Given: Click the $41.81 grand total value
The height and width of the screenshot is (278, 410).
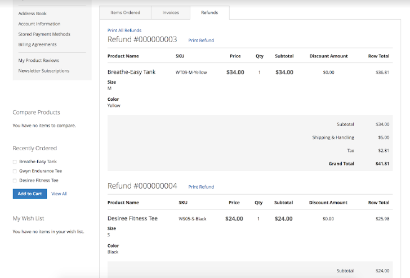Looking at the screenshot, I should click(x=382, y=164).
